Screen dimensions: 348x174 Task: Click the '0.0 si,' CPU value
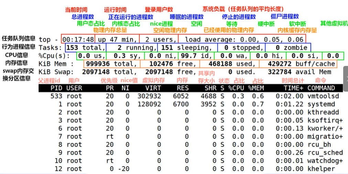[x=305, y=56]
